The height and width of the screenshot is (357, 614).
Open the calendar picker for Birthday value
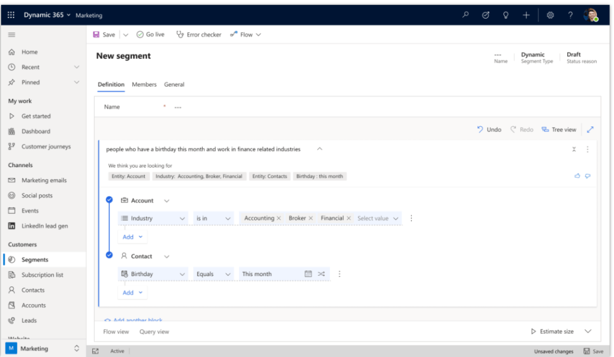[x=307, y=274]
